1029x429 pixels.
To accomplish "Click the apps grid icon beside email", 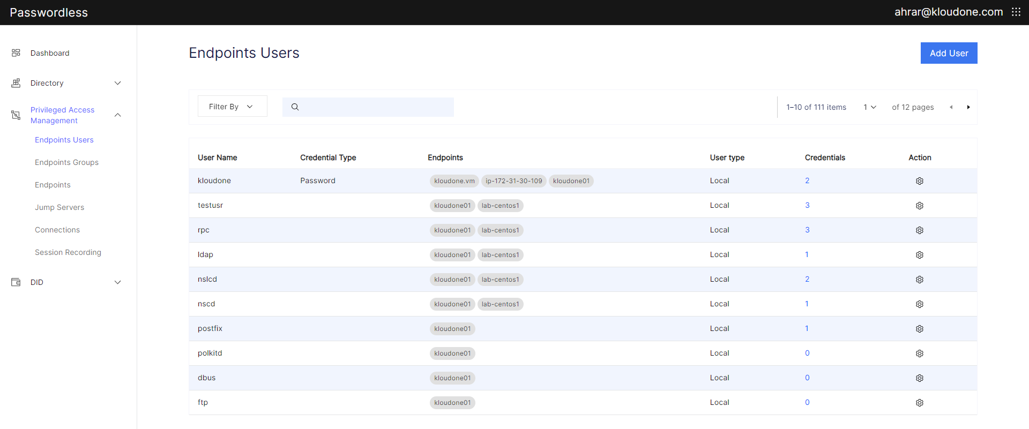I will [1016, 12].
